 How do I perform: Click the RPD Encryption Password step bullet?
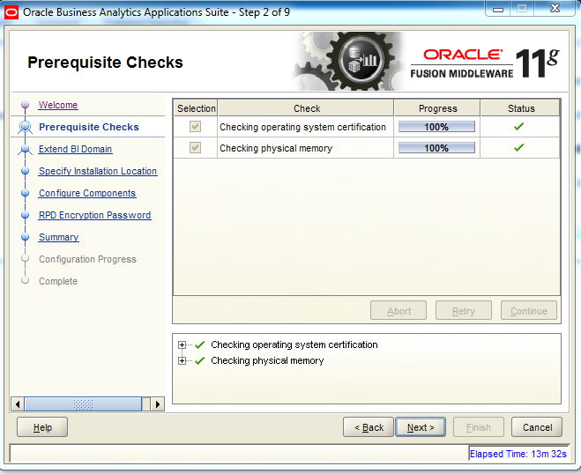26,215
